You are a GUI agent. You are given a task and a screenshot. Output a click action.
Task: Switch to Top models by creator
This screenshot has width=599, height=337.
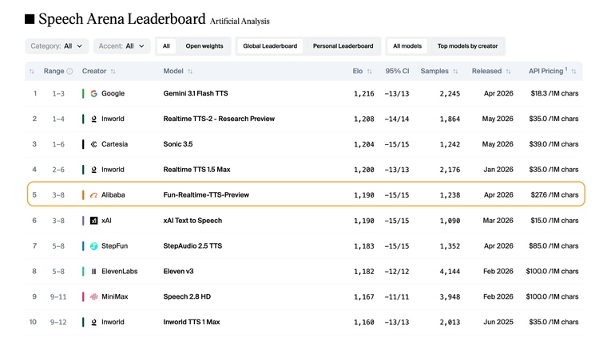click(467, 46)
